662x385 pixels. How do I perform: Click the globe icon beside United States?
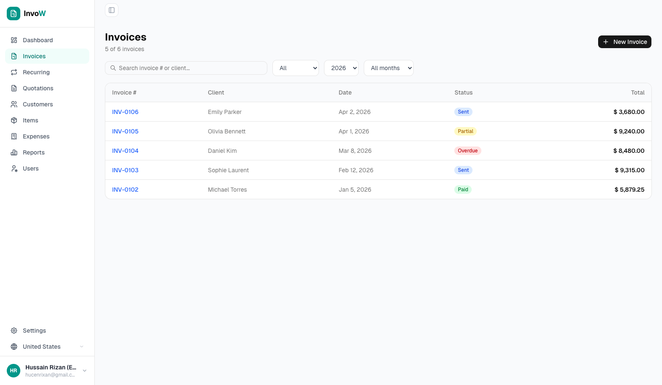14,347
